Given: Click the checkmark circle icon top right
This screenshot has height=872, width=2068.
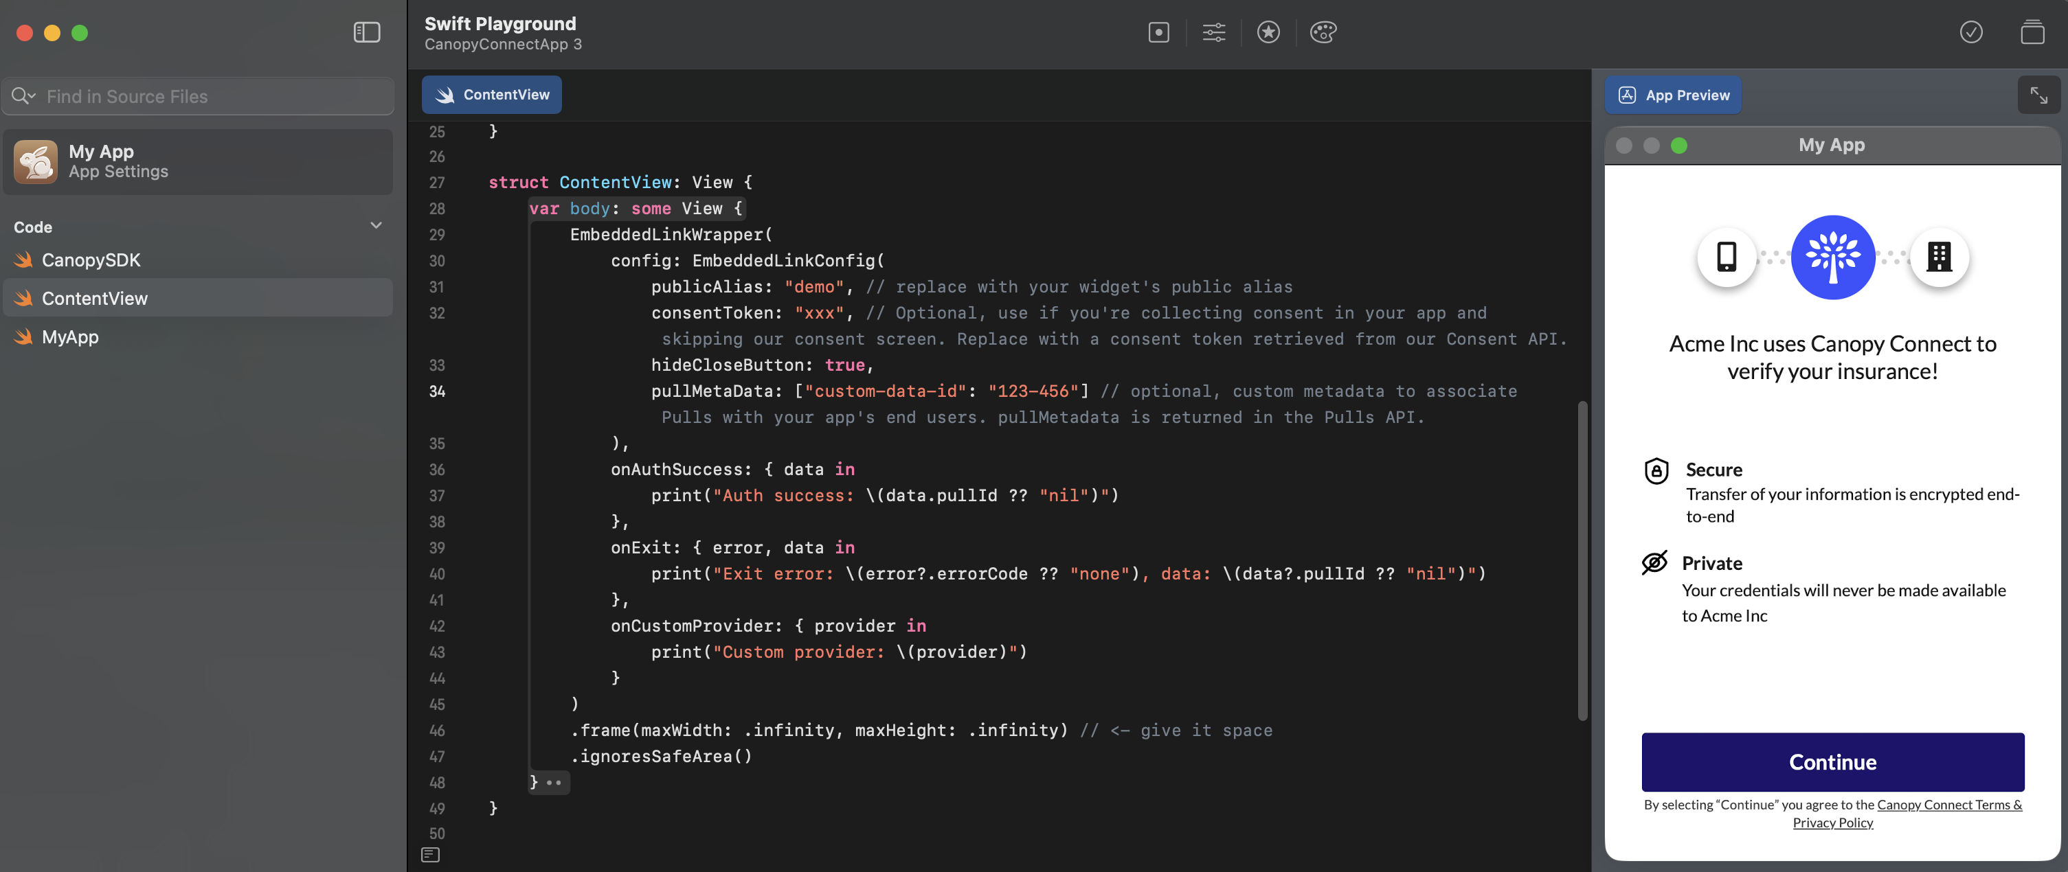Looking at the screenshot, I should (x=1971, y=32).
